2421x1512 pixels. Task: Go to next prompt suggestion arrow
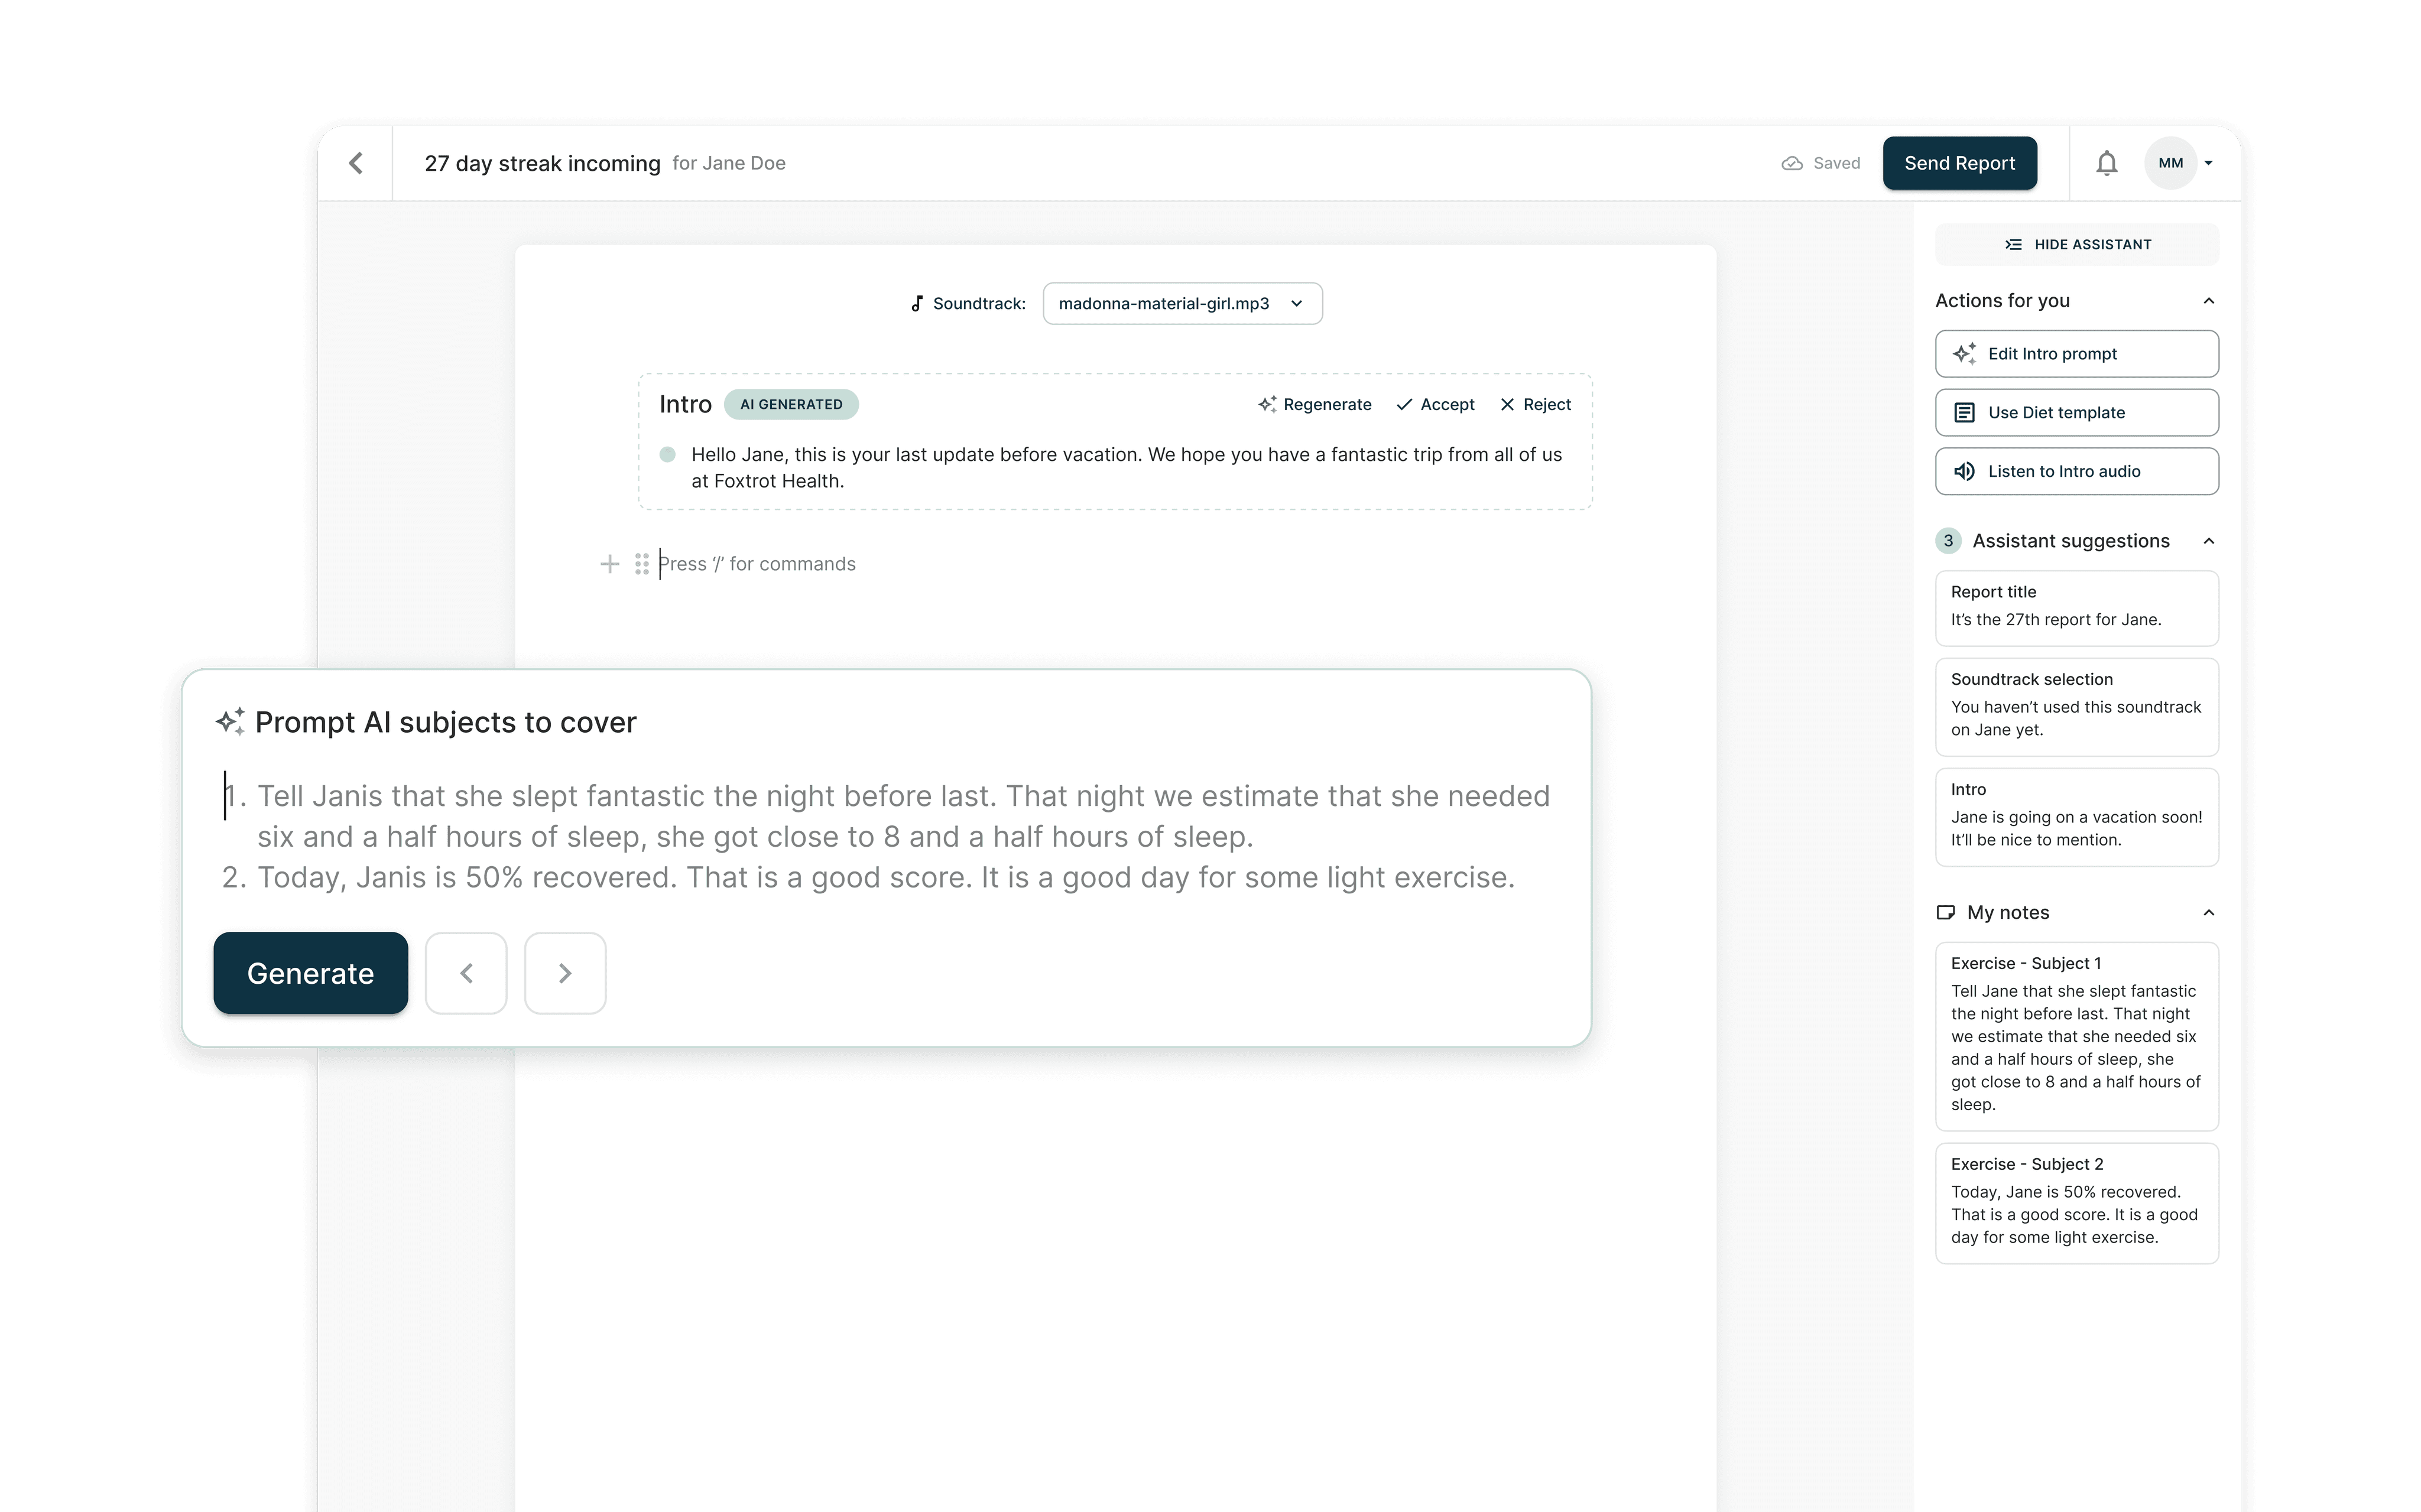(x=565, y=973)
